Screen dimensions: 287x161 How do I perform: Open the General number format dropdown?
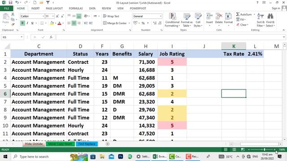point(161,16)
